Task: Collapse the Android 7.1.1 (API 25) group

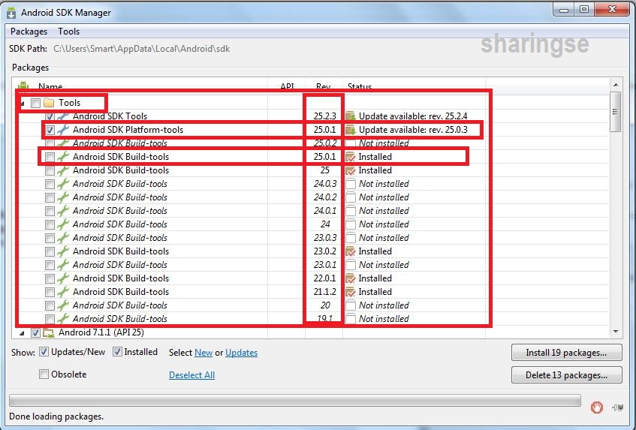Action: [23, 333]
